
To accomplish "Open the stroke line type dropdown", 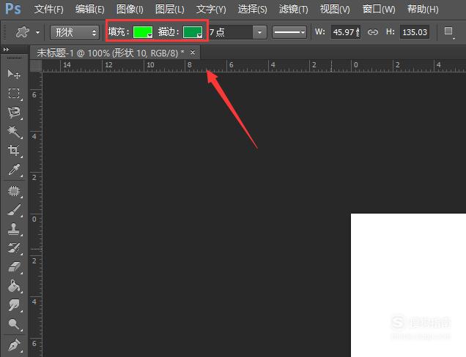I will point(289,32).
